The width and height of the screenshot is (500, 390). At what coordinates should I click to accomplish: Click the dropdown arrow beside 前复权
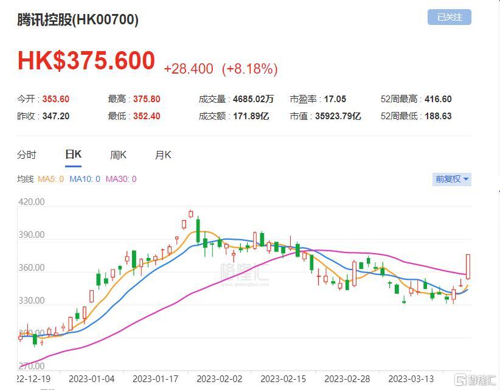(x=465, y=179)
